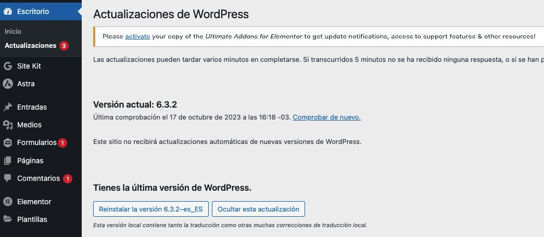Viewport: 544px width, 237px height.
Task: Click the 'Esta versión local contiene' note
Action: click(230, 225)
